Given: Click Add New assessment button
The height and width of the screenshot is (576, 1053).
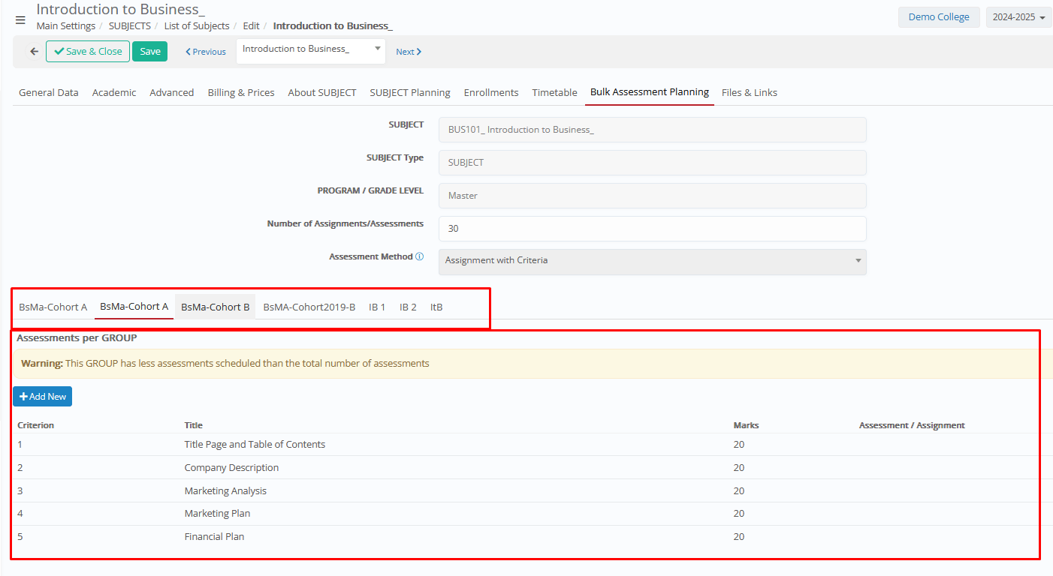Looking at the screenshot, I should [43, 397].
